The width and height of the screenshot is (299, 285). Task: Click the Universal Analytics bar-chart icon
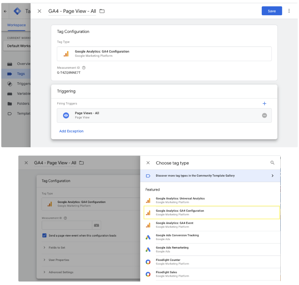click(x=148, y=200)
